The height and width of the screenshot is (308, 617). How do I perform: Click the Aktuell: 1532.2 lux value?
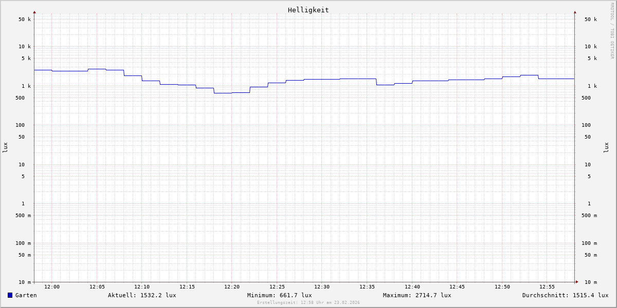[x=142, y=295]
